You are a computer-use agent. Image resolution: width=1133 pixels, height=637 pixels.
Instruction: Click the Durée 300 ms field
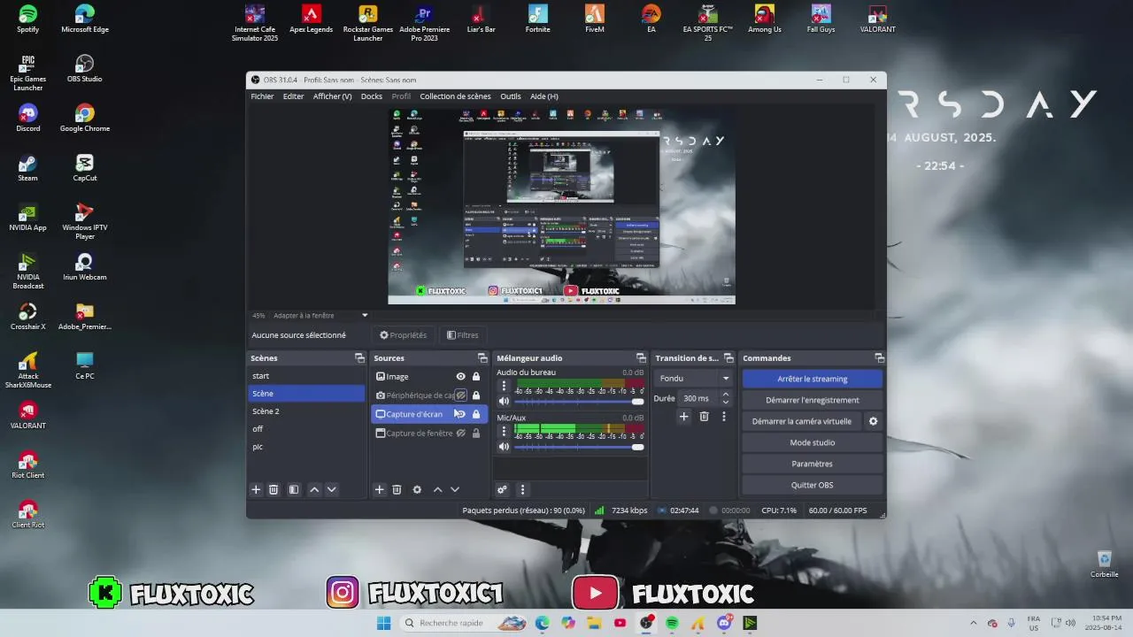point(700,398)
